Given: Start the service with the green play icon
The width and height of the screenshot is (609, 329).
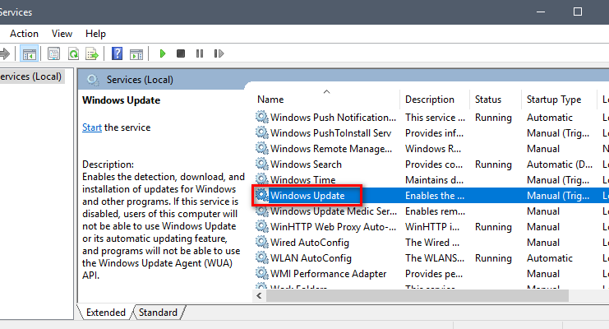Looking at the screenshot, I should (163, 53).
